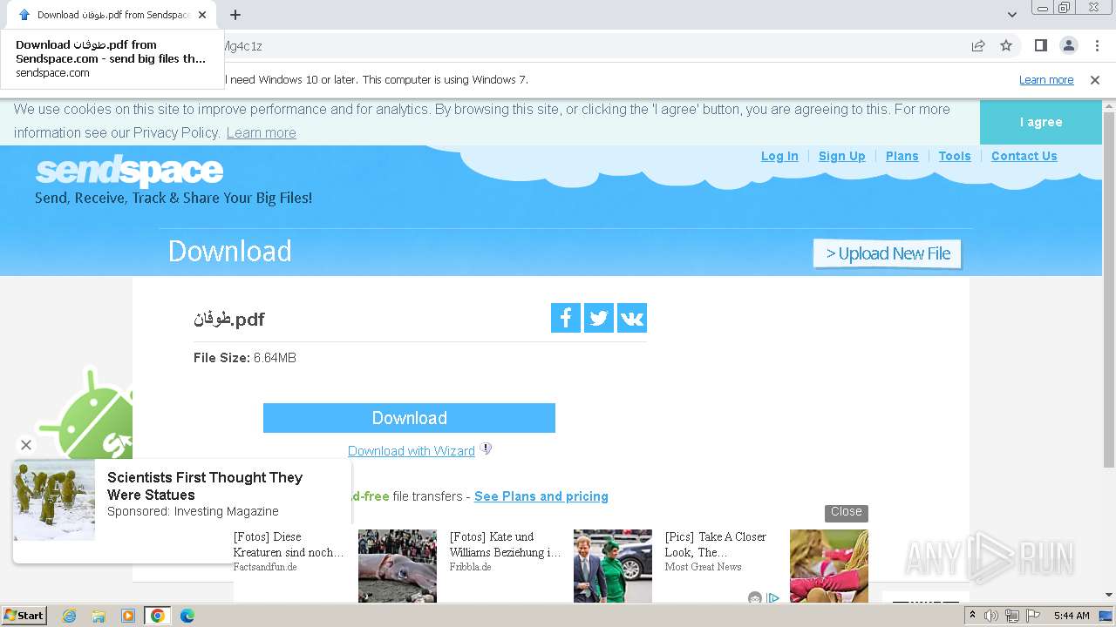Click the blue Download button
This screenshot has width=1116, height=627.
tap(409, 418)
